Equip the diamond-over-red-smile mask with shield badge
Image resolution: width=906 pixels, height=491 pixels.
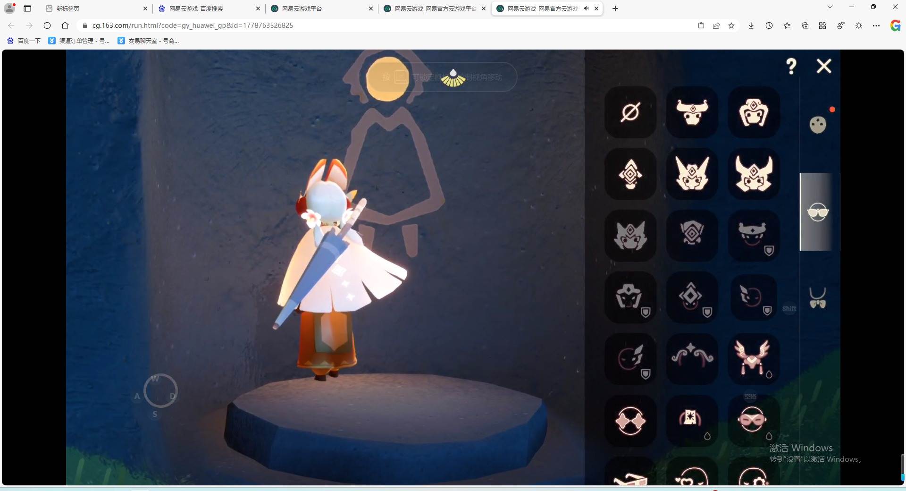692,297
